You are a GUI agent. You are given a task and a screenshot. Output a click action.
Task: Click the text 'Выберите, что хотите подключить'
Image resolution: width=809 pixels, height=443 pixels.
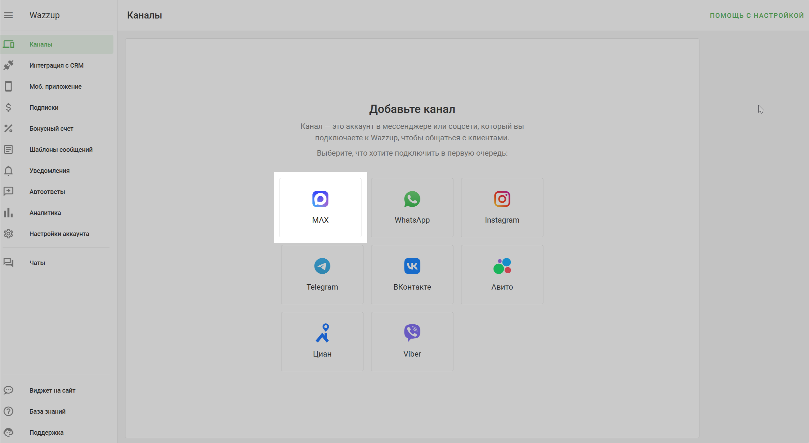click(x=378, y=153)
